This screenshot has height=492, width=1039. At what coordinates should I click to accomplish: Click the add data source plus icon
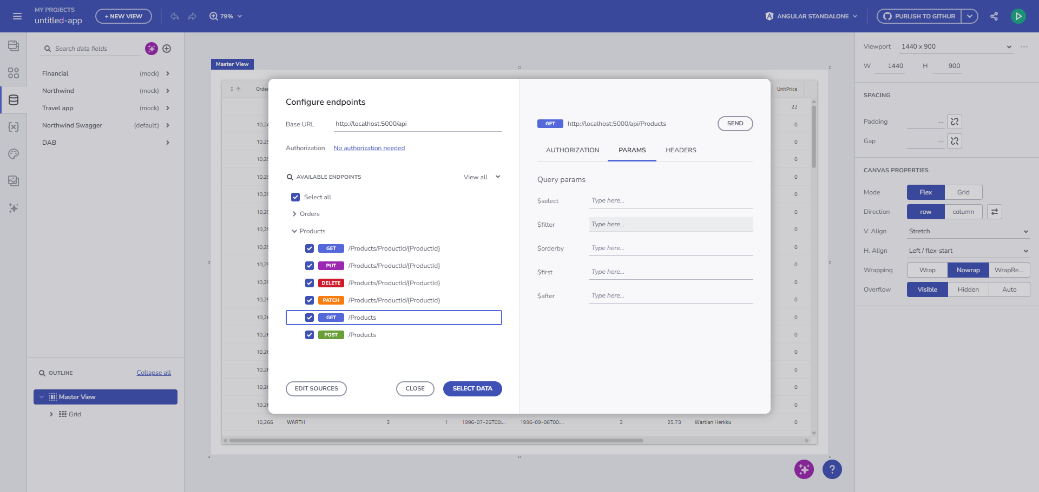167,49
